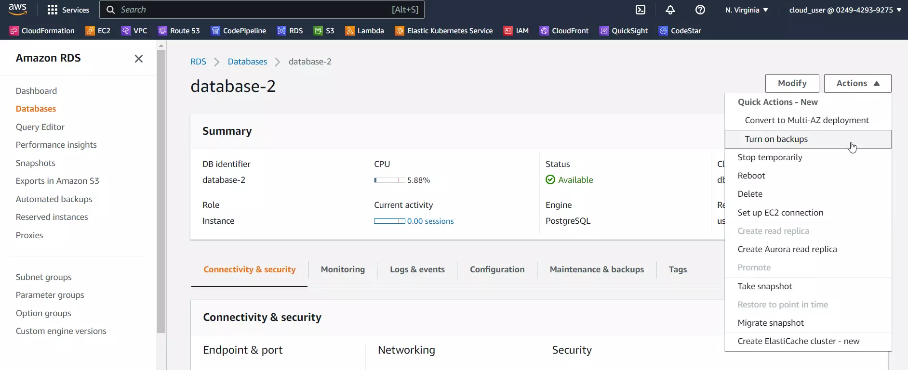The width and height of the screenshot is (908, 370).
Task: Open Performance insights in sidebar
Action: pos(56,145)
